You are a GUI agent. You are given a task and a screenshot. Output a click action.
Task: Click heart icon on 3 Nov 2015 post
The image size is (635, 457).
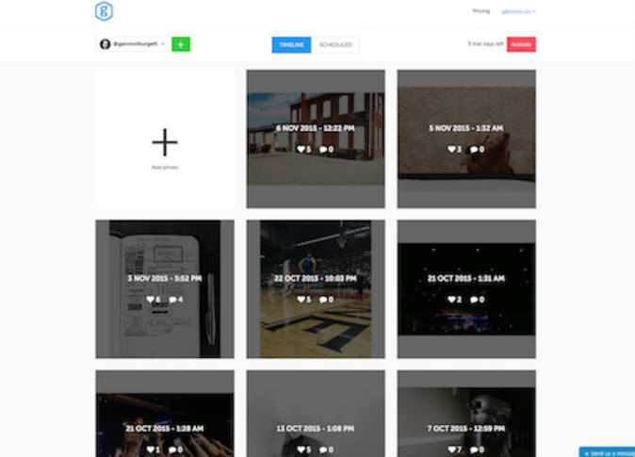[x=151, y=300]
